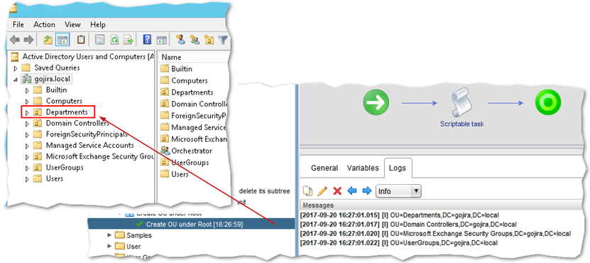Select Managed Service Accounts in the tree
The height and width of the screenshot is (263, 590).
tap(89, 145)
